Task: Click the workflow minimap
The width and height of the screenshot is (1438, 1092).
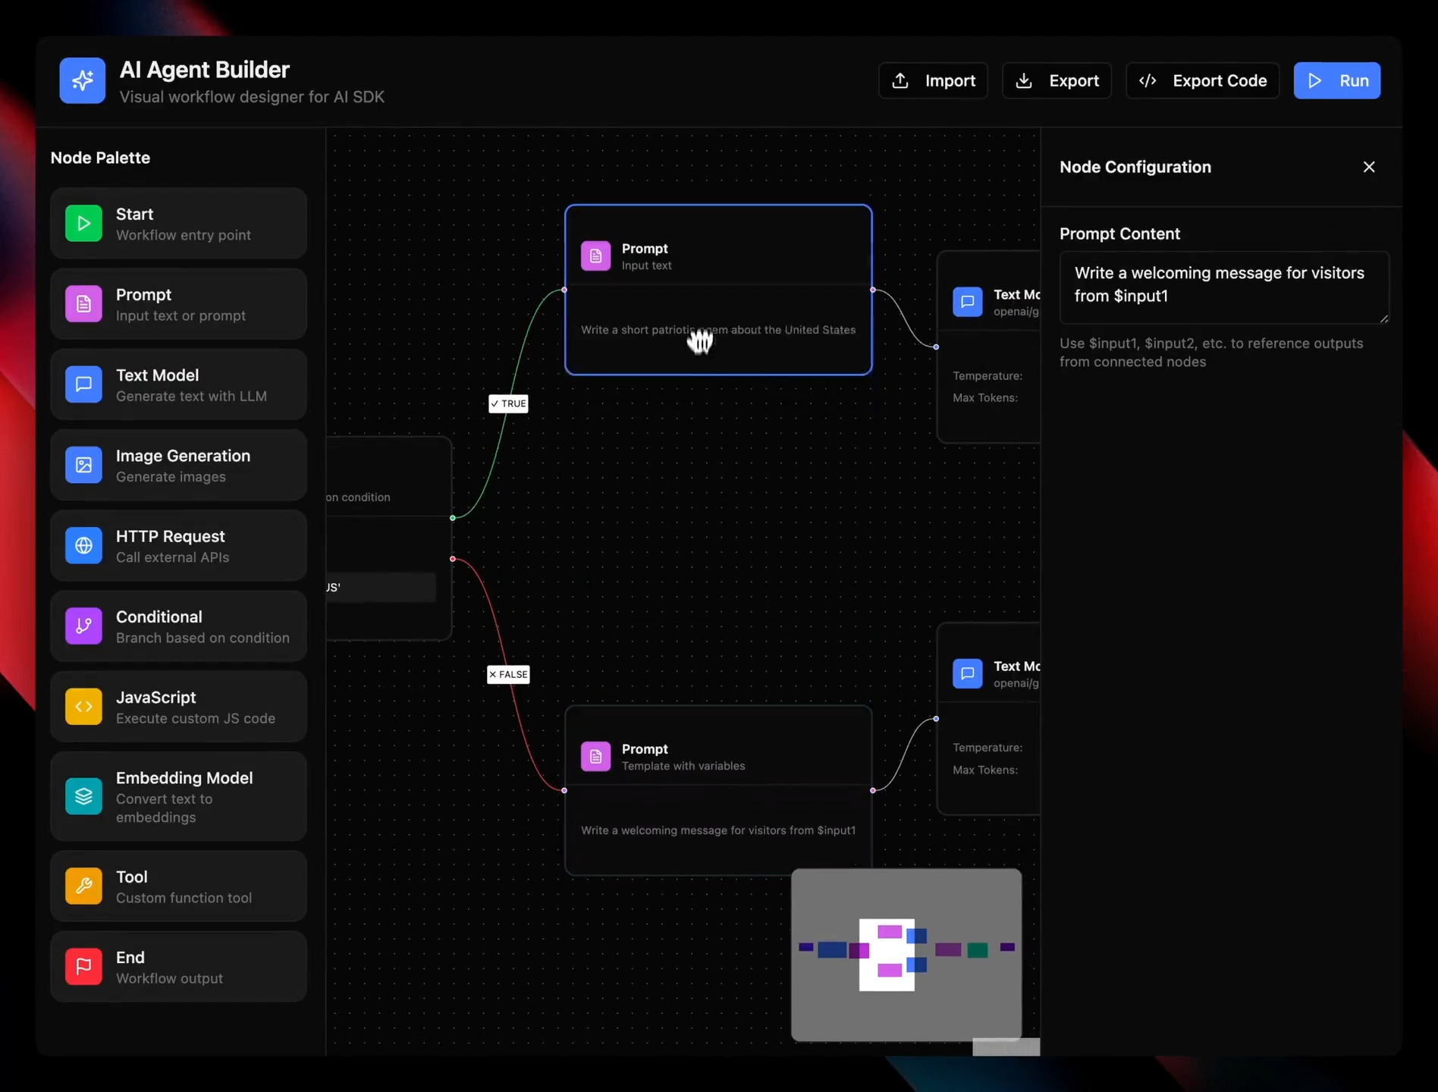Action: pyautogui.click(x=906, y=955)
